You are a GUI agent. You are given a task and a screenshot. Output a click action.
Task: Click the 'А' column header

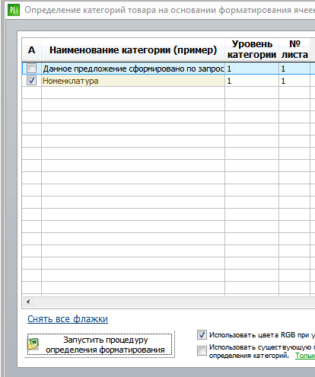pyautogui.click(x=32, y=50)
